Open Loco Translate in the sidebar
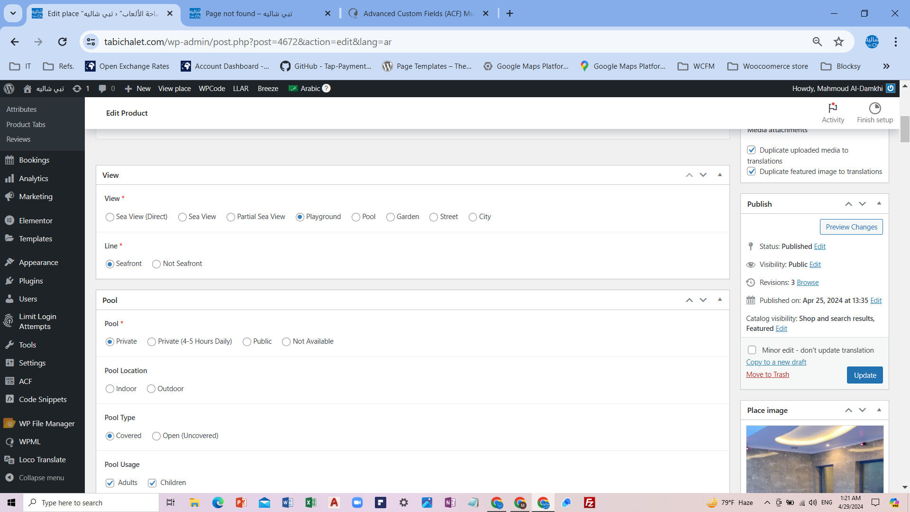Image resolution: width=910 pixels, height=512 pixels. pyautogui.click(x=42, y=460)
